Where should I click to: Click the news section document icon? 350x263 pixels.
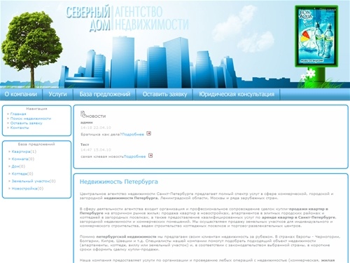(83, 114)
